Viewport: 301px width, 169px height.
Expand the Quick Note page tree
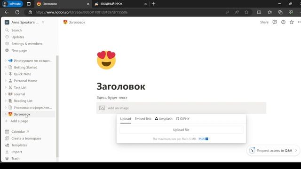point(6,74)
